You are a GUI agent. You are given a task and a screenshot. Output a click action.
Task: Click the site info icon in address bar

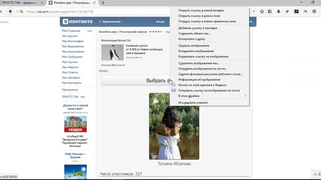18,11
